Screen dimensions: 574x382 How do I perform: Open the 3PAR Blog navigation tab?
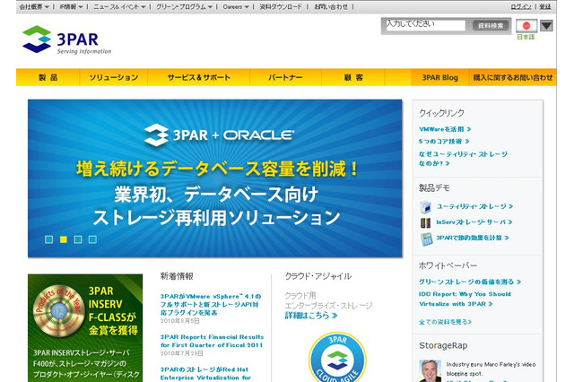coord(440,77)
